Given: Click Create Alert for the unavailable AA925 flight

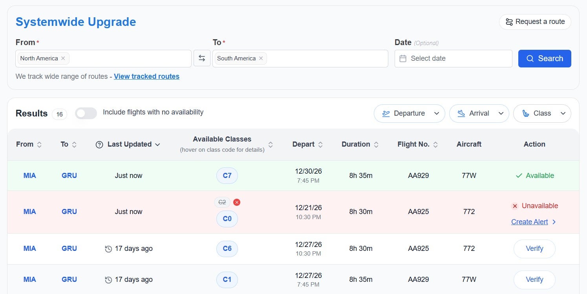Looking at the screenshot, I should [530, 221].
